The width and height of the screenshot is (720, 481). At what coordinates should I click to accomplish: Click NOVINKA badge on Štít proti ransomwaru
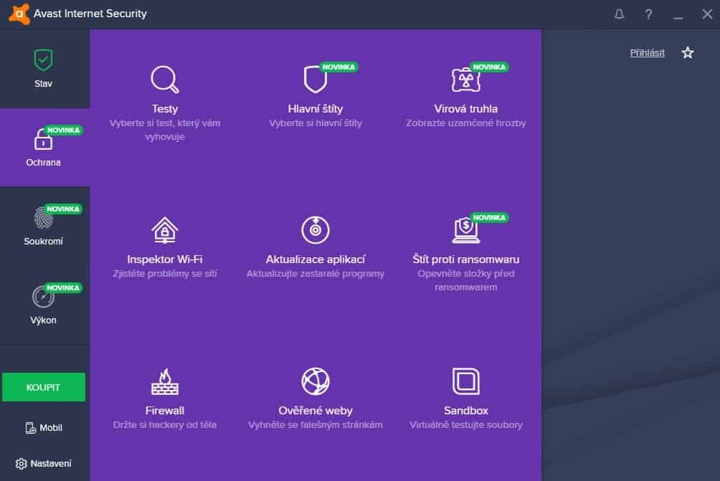(x=489, y=217)
